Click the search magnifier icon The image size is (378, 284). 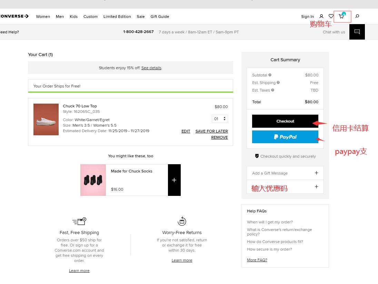click(x=357, y=16)
